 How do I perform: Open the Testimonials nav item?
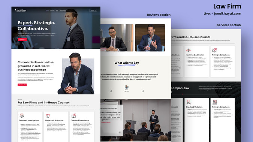click(63, 10)
